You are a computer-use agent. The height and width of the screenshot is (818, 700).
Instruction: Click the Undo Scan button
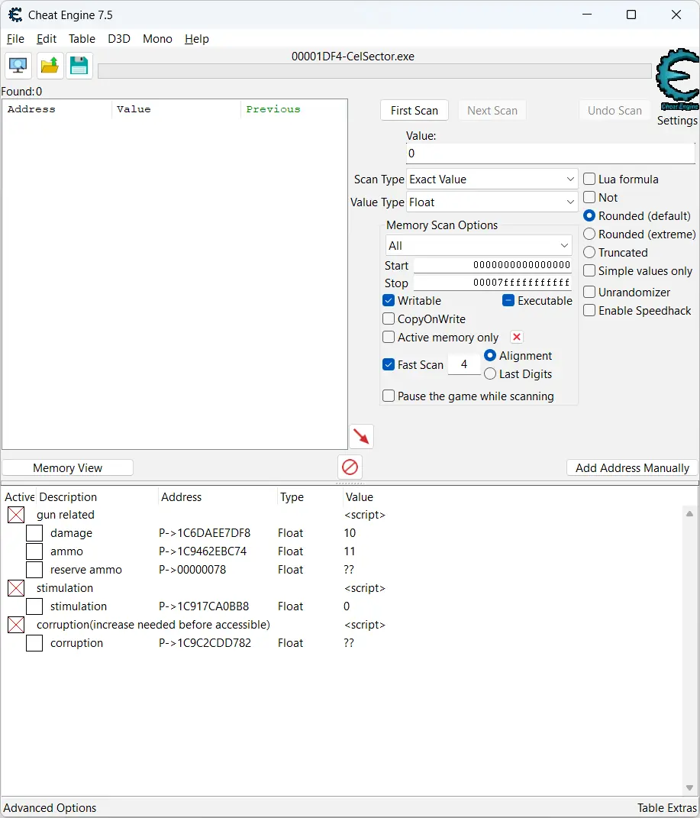coord(615,111)
